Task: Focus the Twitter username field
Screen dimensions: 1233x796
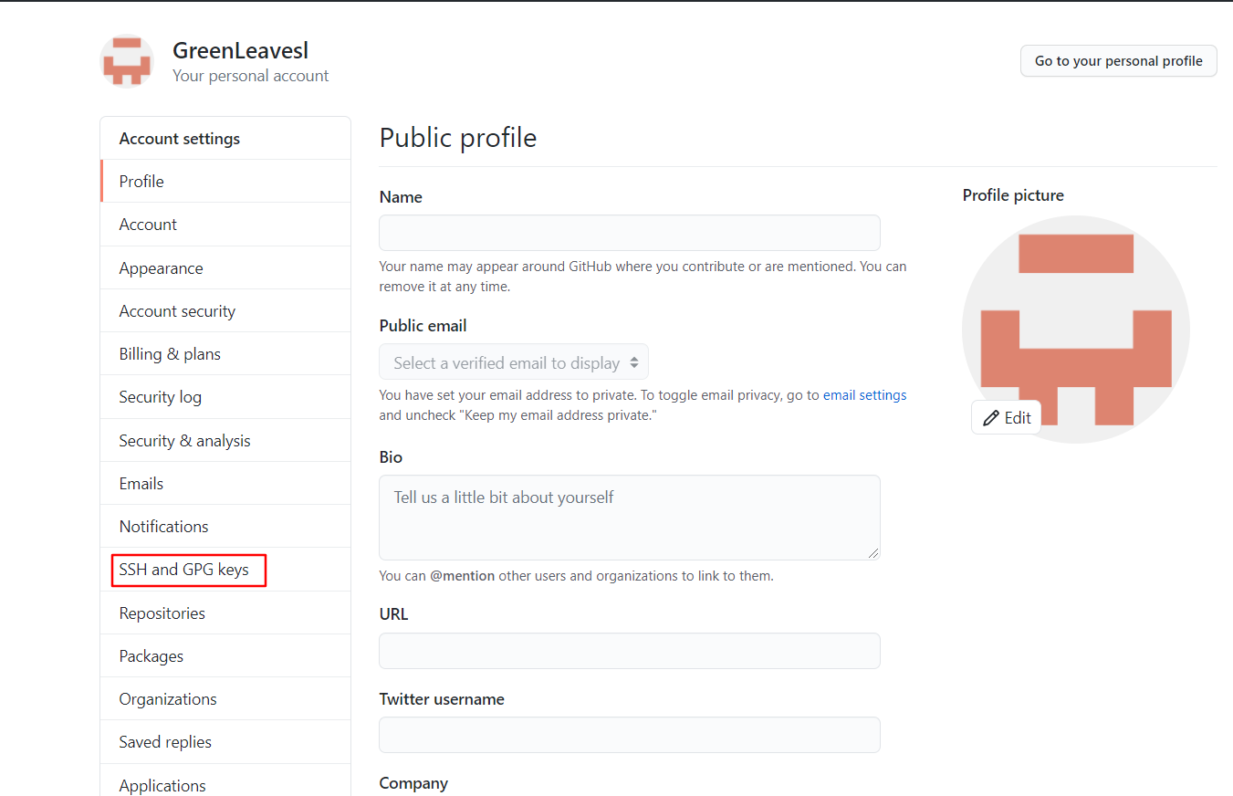Action: (x=630, y=735)
